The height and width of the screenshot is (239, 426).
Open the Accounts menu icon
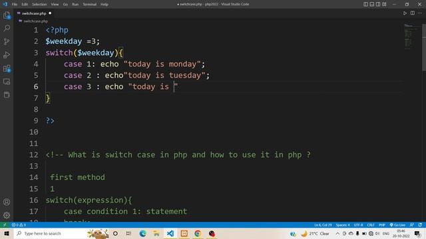pyautogui.click(x=7, y=202)
